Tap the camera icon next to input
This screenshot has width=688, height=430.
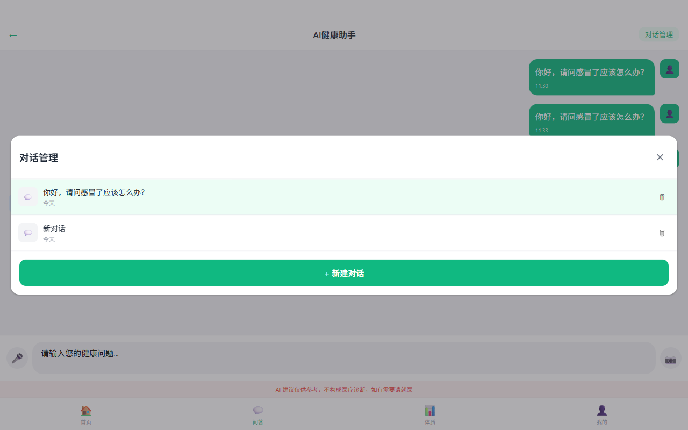tap(670, 359)
